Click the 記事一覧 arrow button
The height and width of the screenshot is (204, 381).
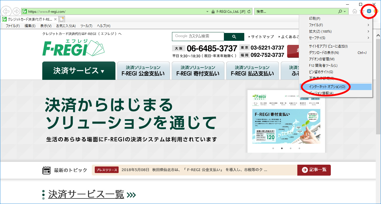click(x=314, y=170)
